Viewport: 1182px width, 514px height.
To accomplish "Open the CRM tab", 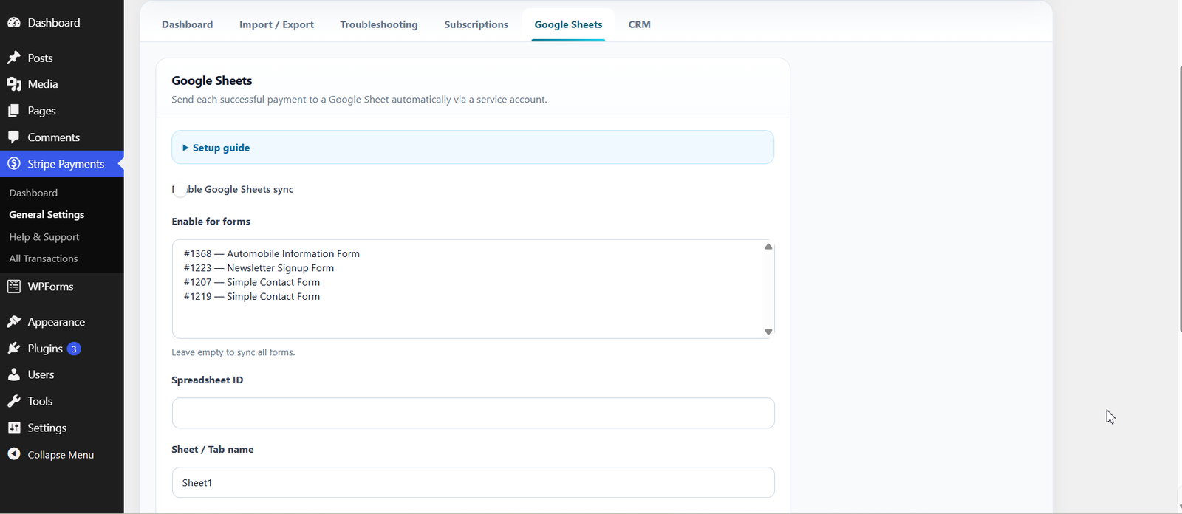I will pos(640,24).
